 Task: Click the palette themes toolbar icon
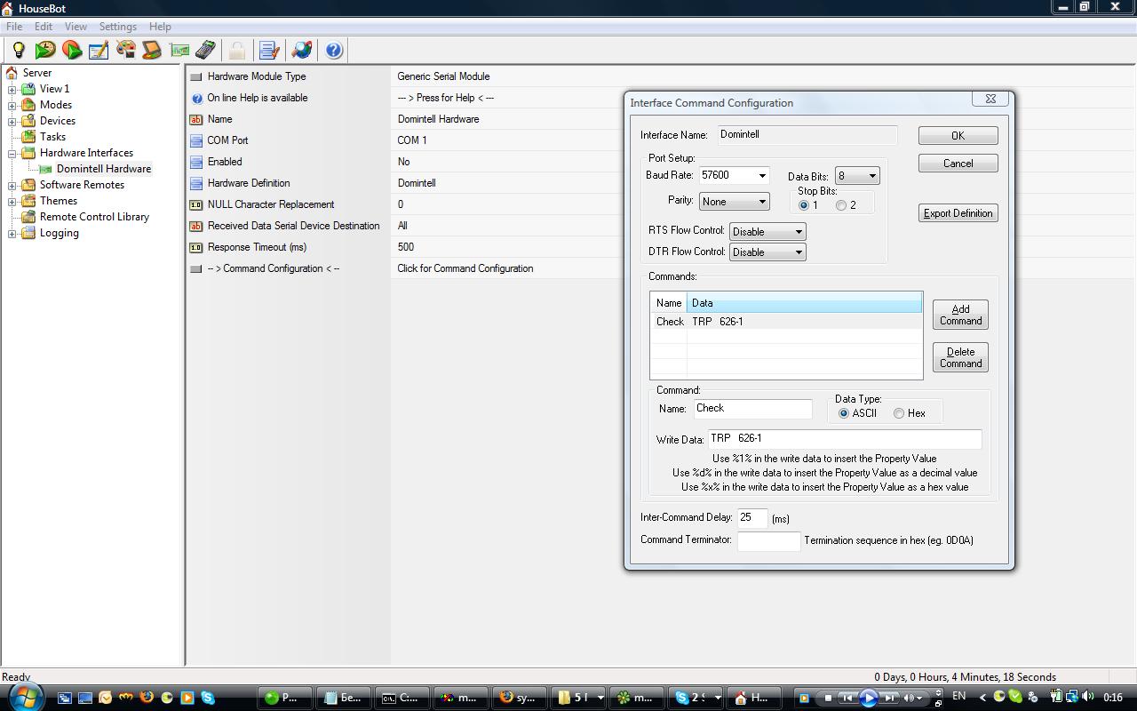point(125,50)
